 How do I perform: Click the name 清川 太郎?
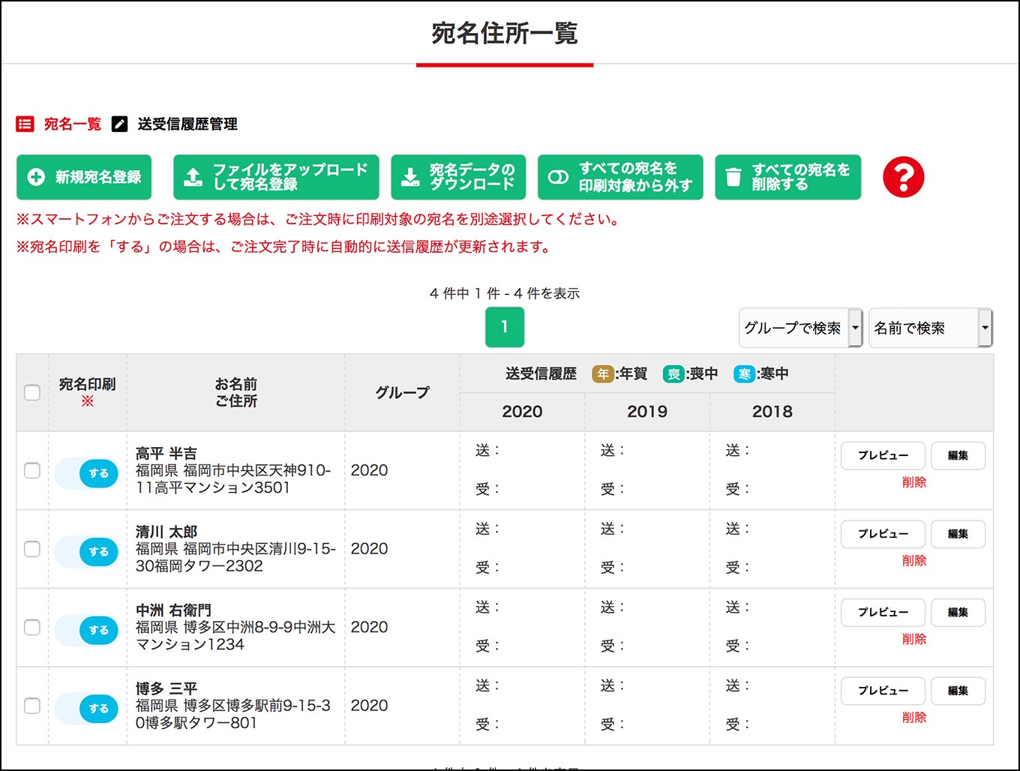(x=166, y=532)
